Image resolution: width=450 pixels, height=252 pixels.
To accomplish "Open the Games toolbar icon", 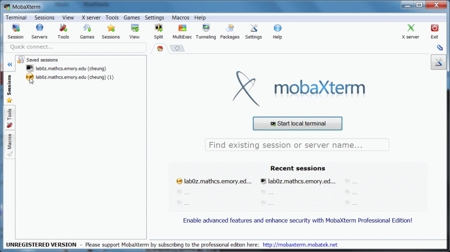I will pos(87,31).
